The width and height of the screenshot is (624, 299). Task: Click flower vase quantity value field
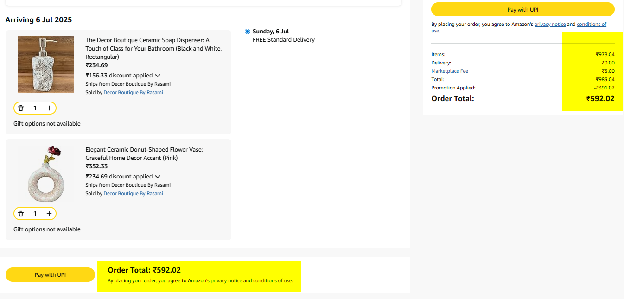(35, 214)
